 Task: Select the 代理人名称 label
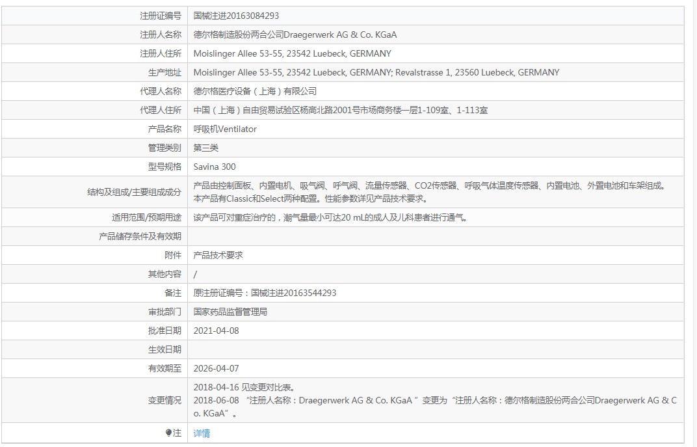[x=161, y=91]
